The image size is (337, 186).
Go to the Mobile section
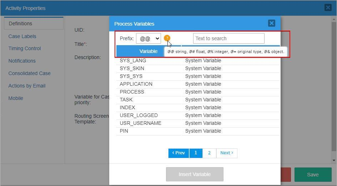[x=16, y=98]
